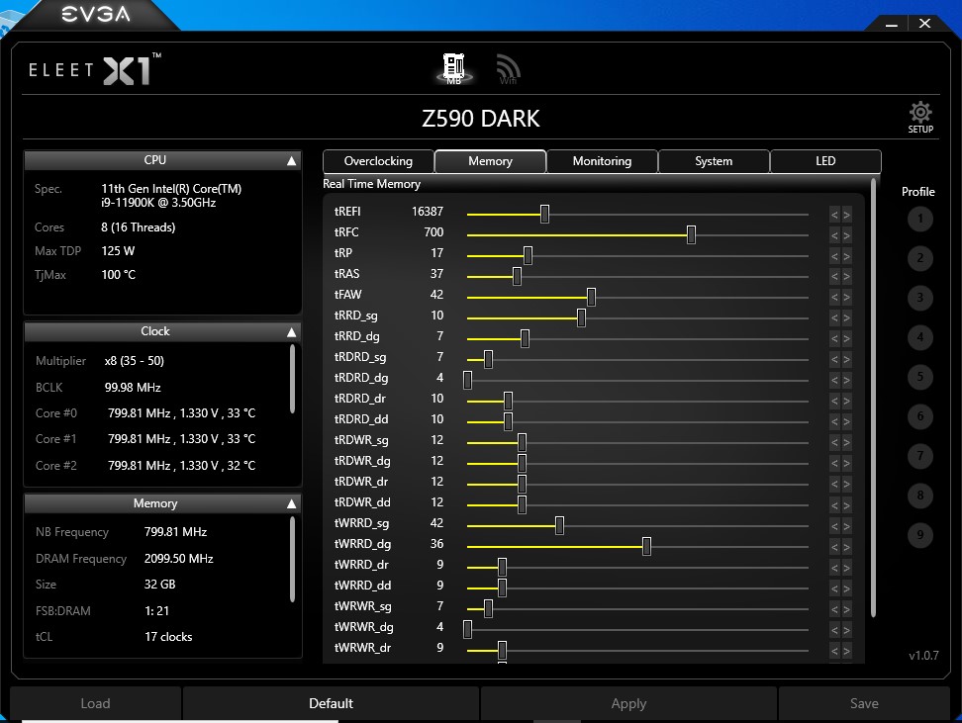The image size is (962, 723).
Task: Click the tRDWR_dd slider handle
Action: pyautogui.click(x=523, y=504)
